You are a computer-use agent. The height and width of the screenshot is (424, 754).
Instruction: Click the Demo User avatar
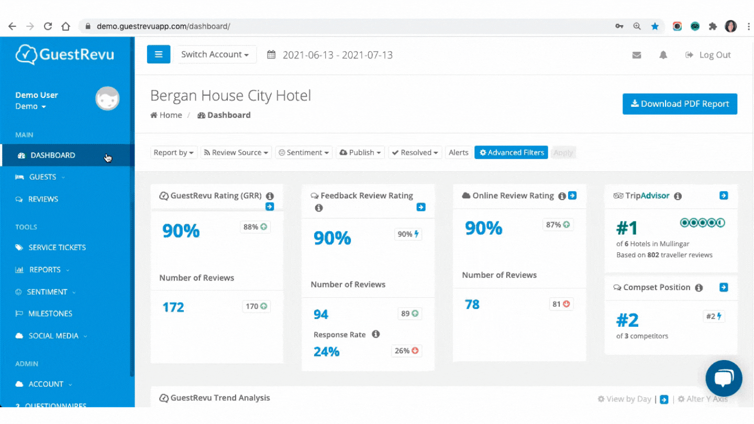107,98
